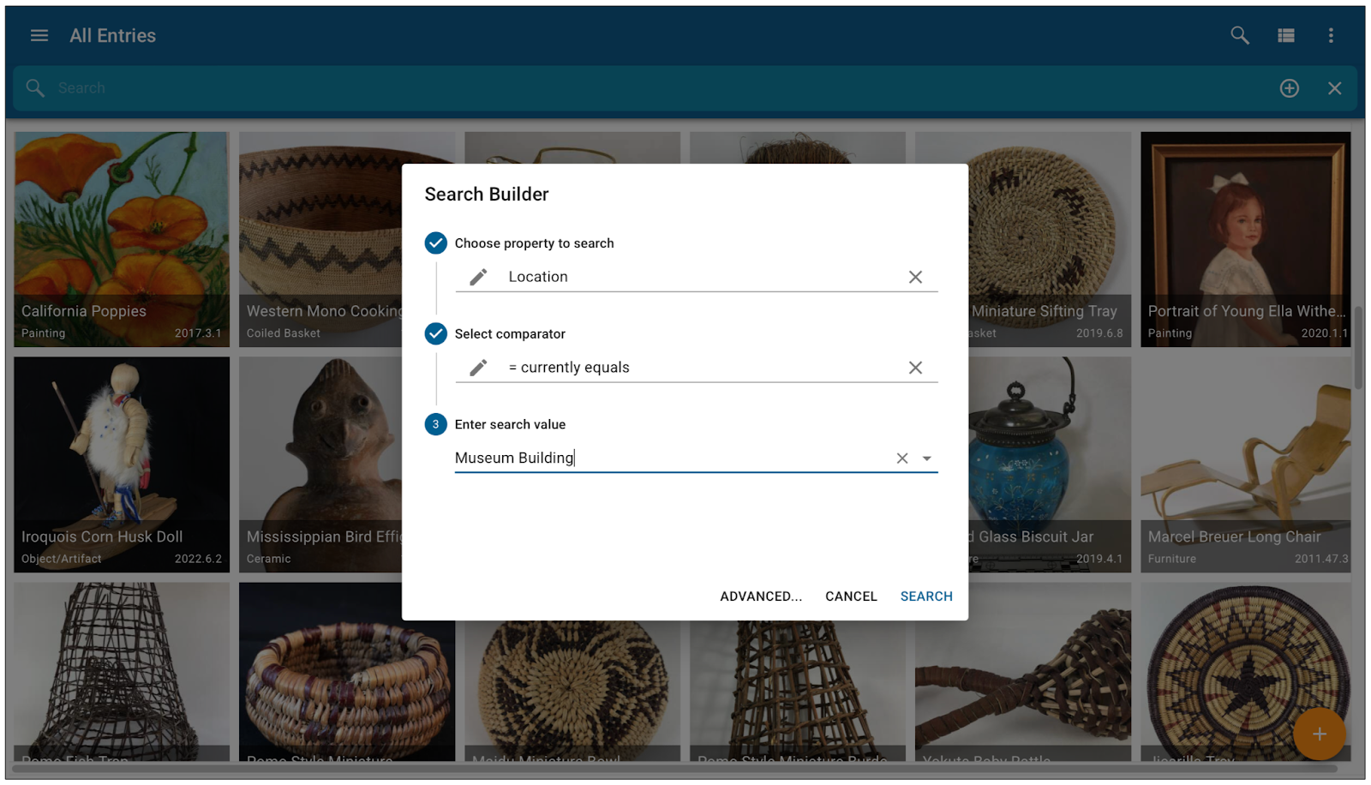Open the Iroquois Corn Husk Doll thumbnail
The image size is (1371, 785).
point(122,464)
